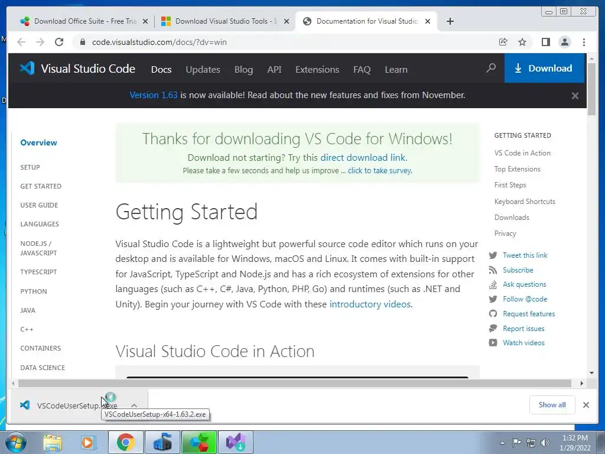
Task: Open the FAQ nav item
Action: (x=362, y=70)
